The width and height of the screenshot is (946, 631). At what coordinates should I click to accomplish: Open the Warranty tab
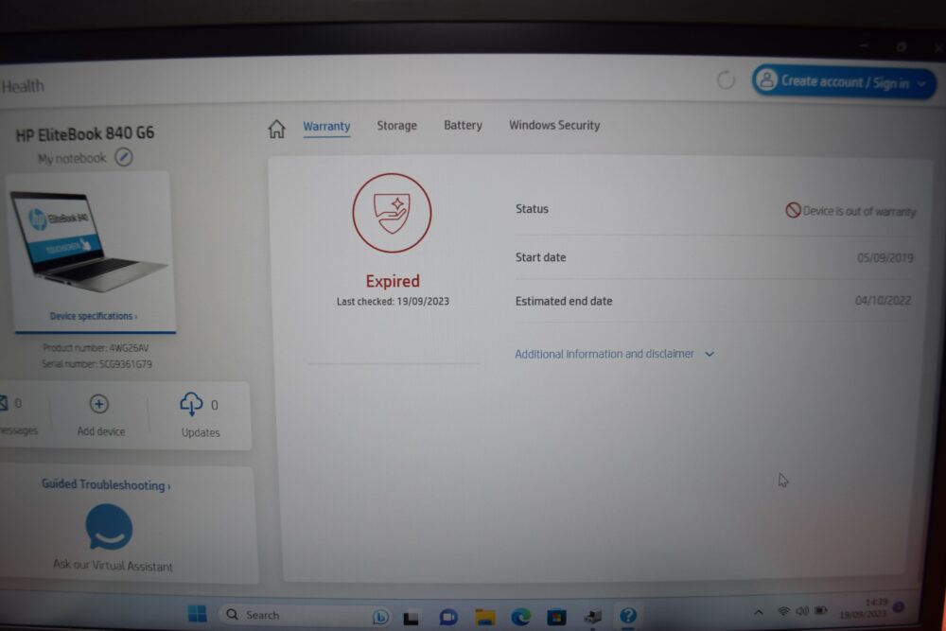click(x=326, y=126)
